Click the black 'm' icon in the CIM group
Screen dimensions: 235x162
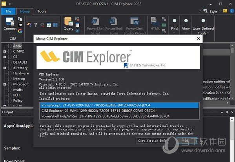point(20,25)
